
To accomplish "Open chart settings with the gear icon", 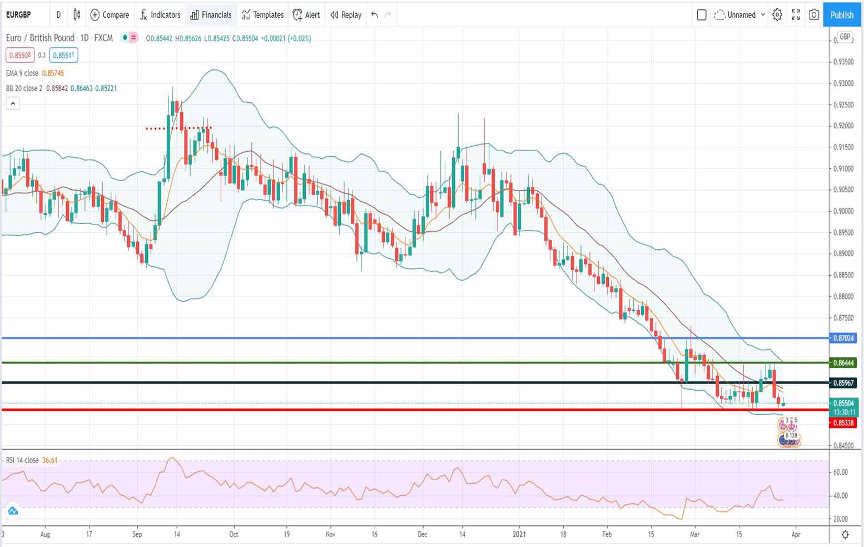I will tap(777, 15).
